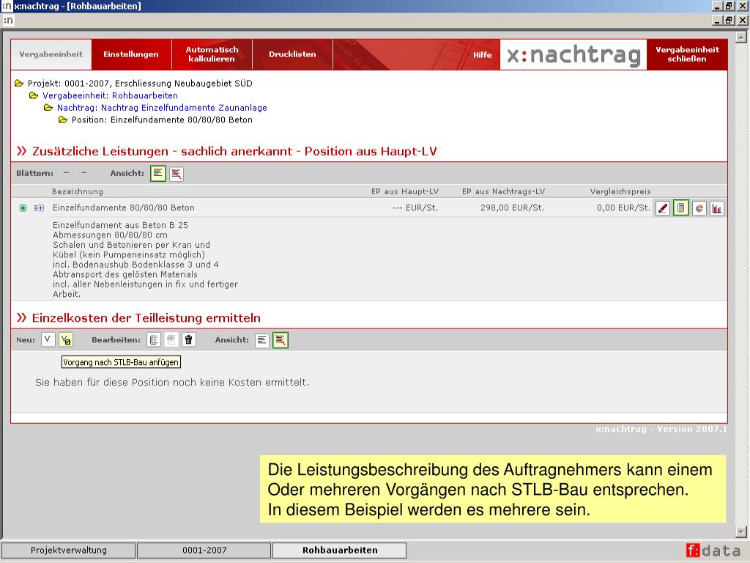The height and width of the screenshot is (563, 750).
Task: Click folder icon beside Vergabeeinheit Rohbauarbeiten
Action: (34, 95)
